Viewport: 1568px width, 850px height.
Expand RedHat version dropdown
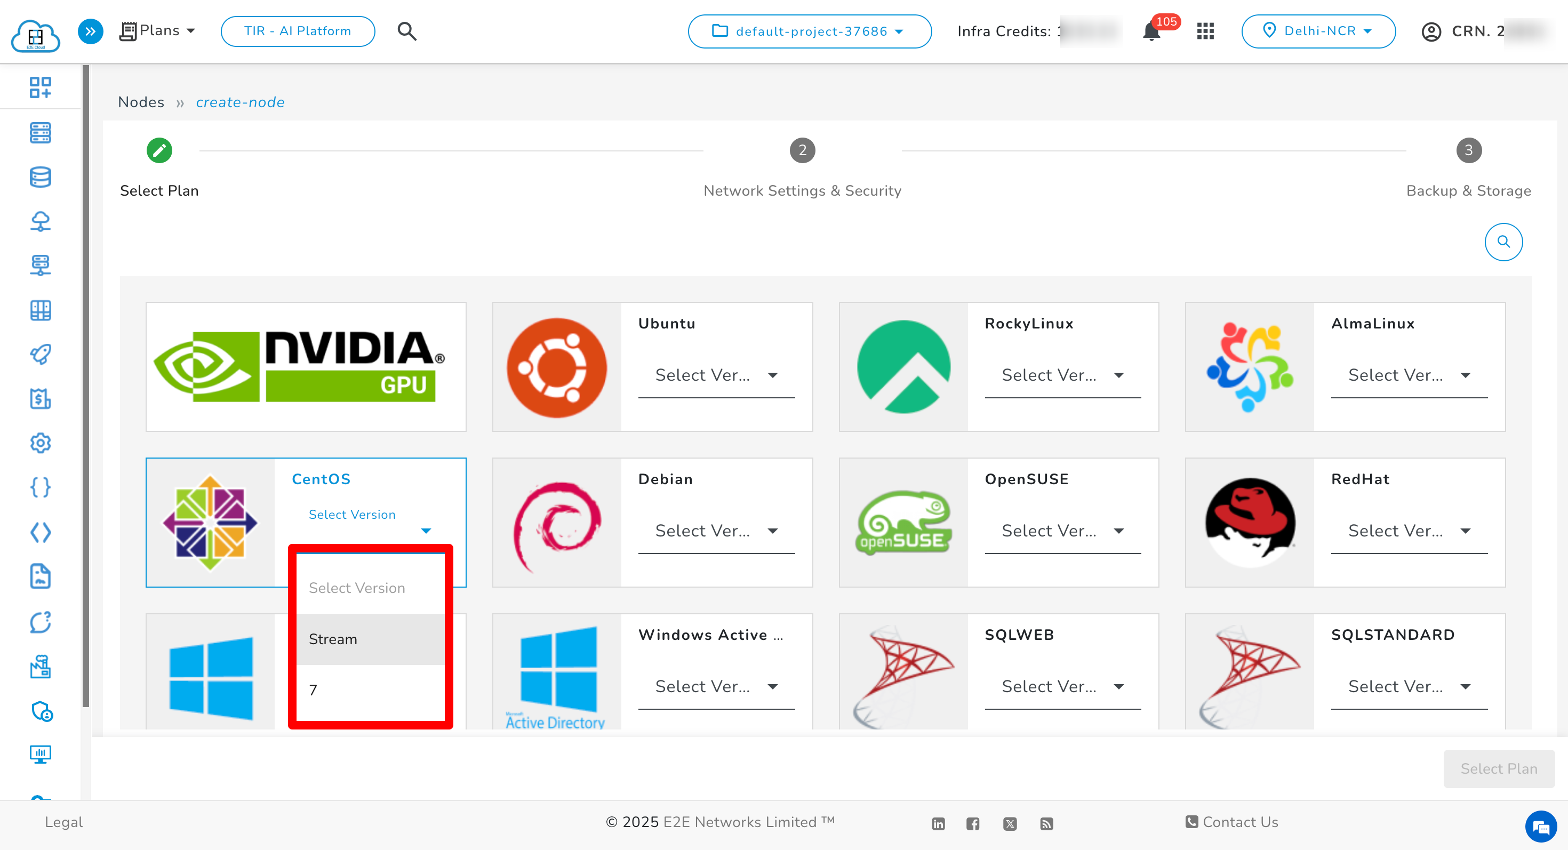(1409, 531)
